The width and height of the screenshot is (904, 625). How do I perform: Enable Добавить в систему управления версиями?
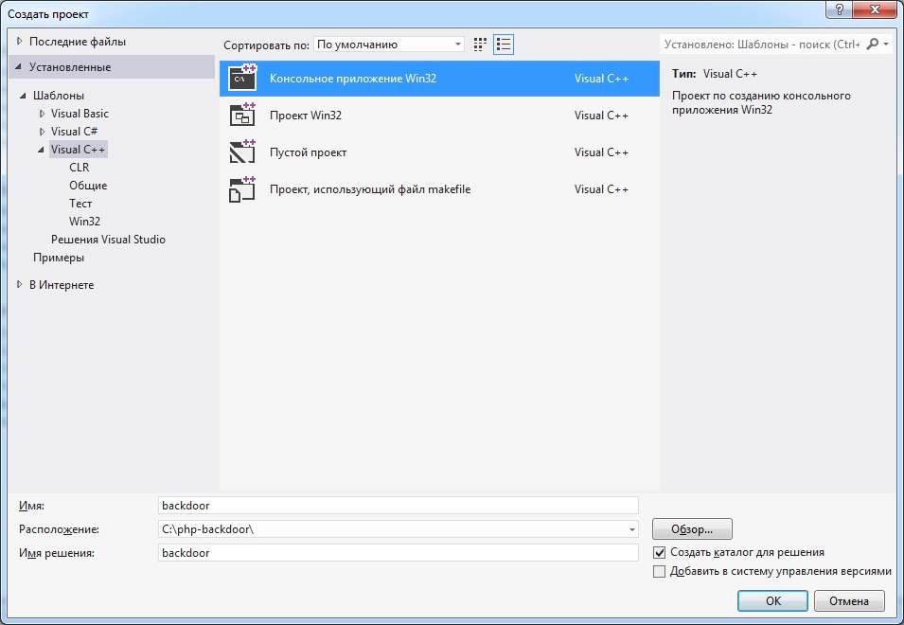tap(660, 572)
